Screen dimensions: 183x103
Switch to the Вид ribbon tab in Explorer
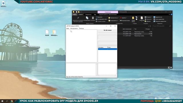tap(95, 15)
